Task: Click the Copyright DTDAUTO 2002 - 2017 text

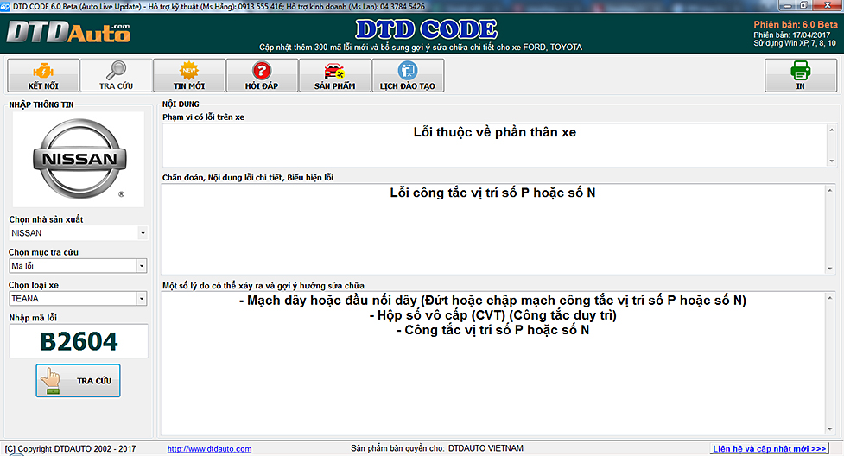Action: click(71, 449)
